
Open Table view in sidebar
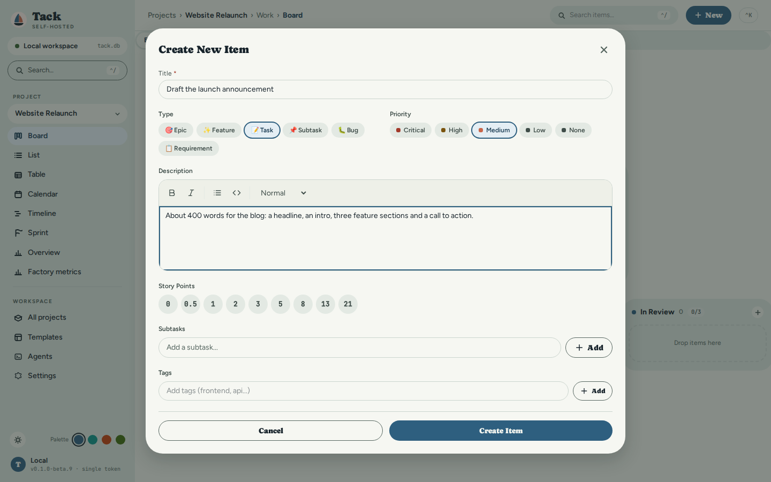(67, 175)
